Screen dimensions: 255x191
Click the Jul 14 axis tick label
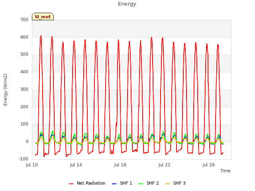tap(76, 165)
